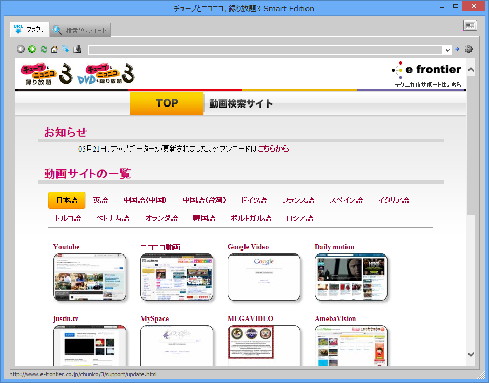Select the TOP navigation tab
Image resolution: width=489 pixels, height=383 pixels.
point(167,103)
